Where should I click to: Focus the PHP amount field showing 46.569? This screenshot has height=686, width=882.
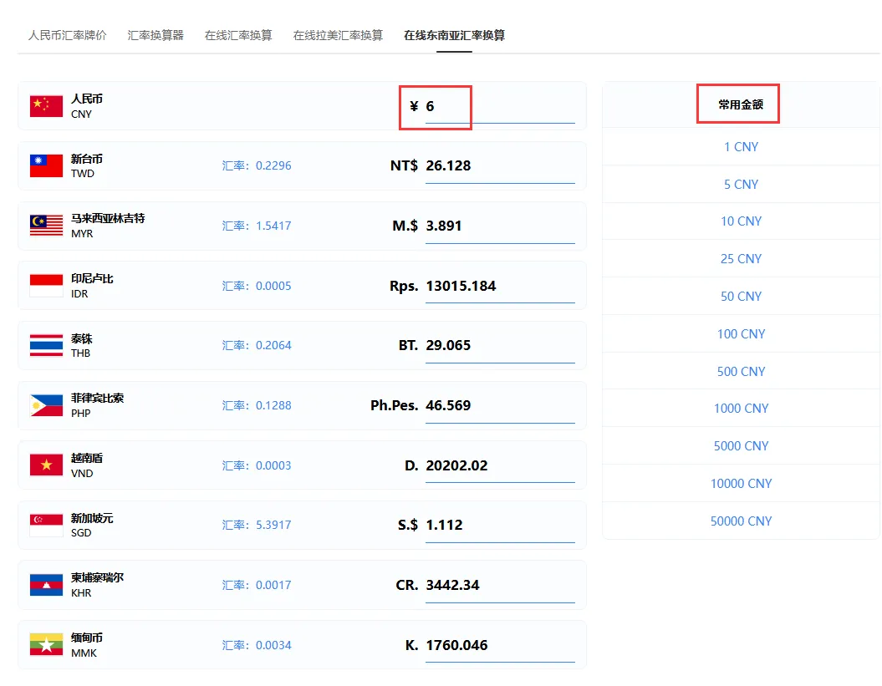(x=500, y=405)
